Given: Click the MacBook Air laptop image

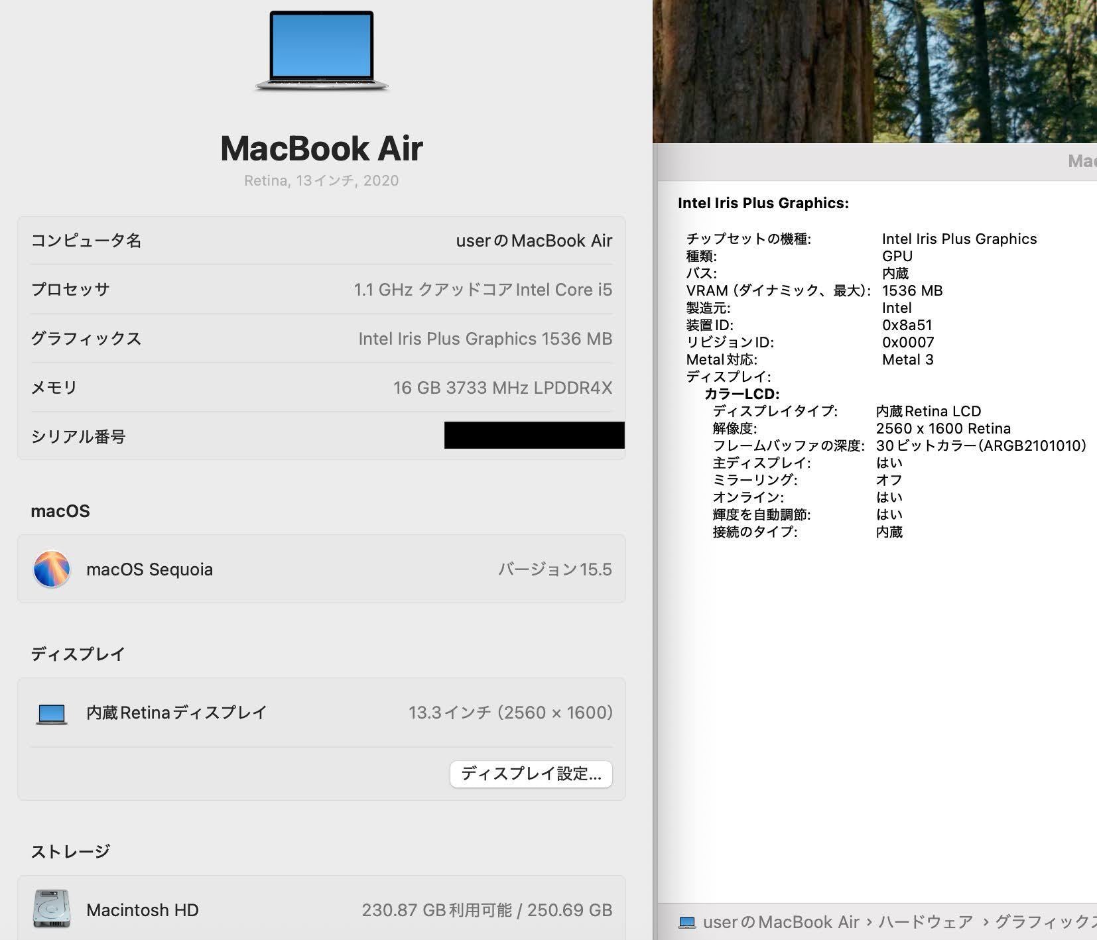Looking at the screenshot, I should [322, 51].
